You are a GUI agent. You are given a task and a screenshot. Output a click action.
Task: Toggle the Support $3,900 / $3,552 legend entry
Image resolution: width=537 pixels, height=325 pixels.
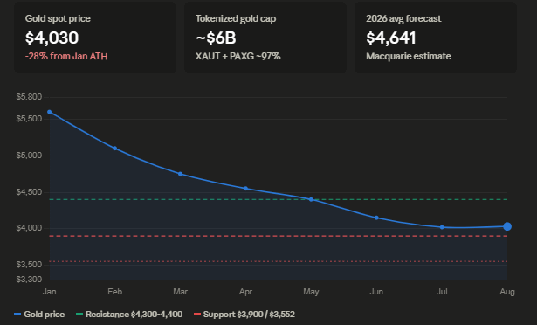click(244, 314)
